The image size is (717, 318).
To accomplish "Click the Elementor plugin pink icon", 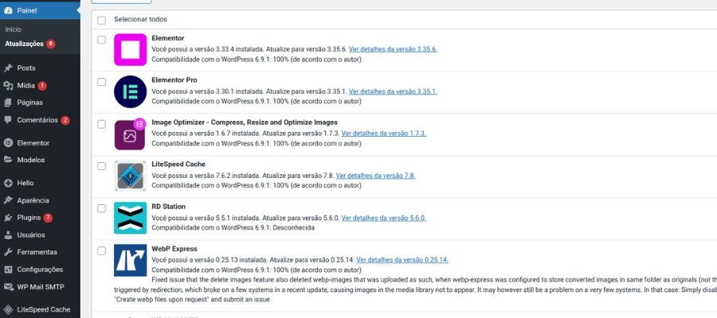I will 130,49.
